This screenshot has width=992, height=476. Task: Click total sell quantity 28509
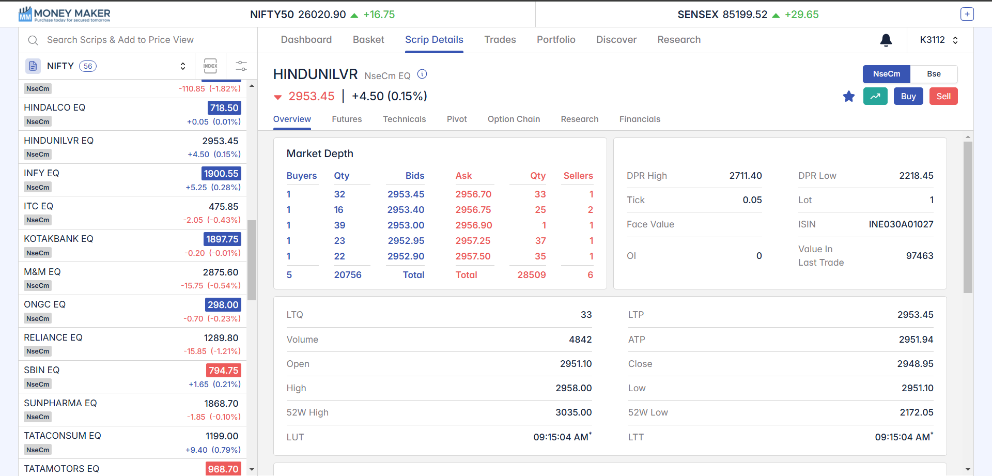click(x=532, y=275)
